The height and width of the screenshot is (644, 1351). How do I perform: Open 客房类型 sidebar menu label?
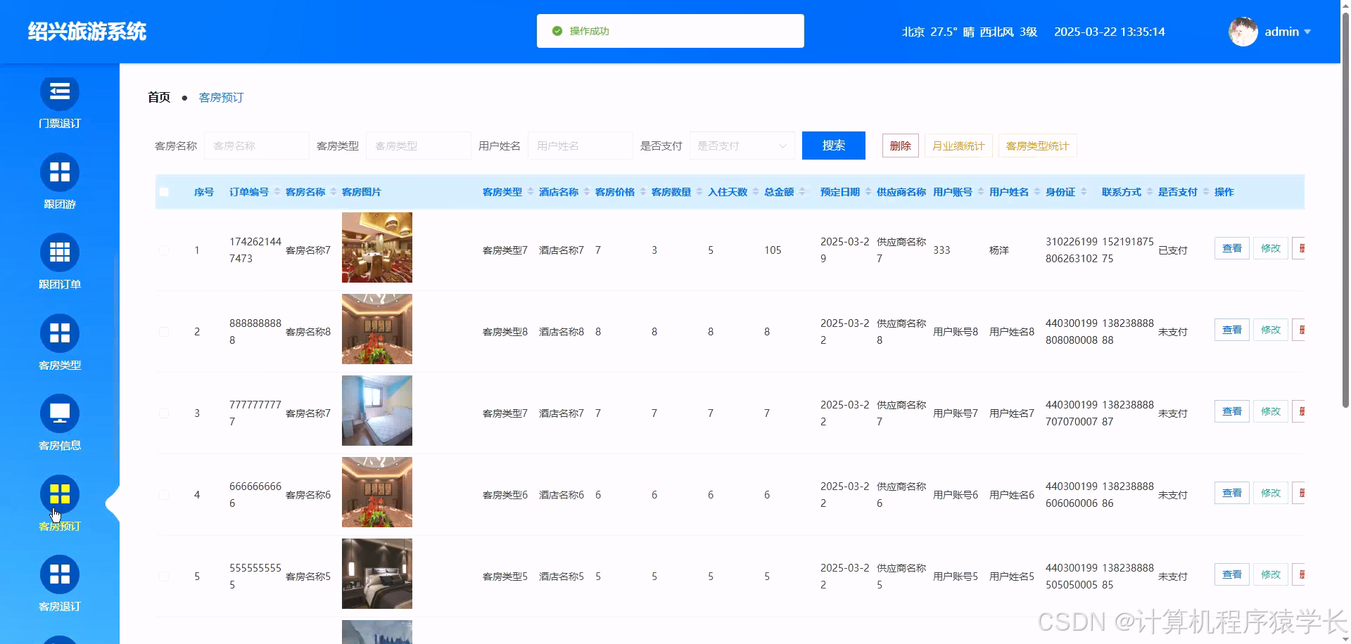pos(60,365)
